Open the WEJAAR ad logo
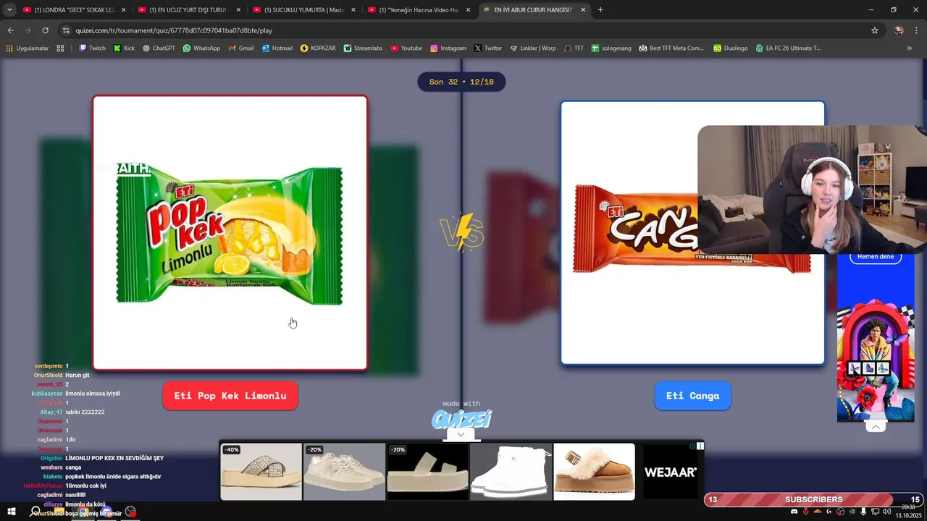This screenshot has width=927, height=521. pyautogui.click(x=671, y=472)
